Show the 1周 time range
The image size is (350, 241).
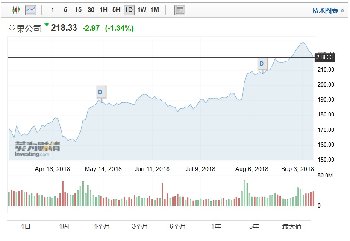point(64,226)
